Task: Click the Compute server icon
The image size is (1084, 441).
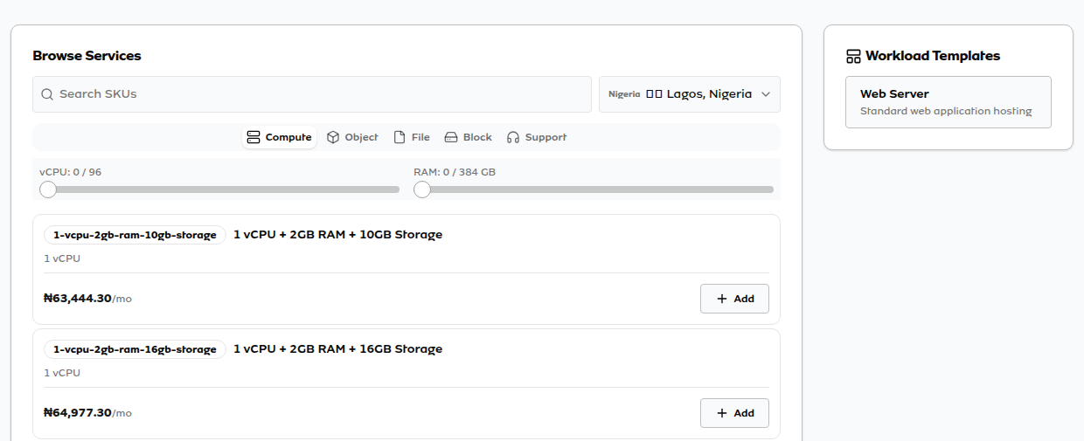Action: point(254,137)
